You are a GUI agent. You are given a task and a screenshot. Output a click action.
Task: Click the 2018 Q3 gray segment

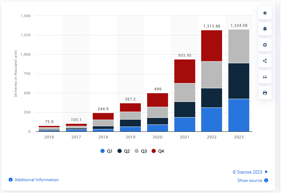click(x=103, y=123)
